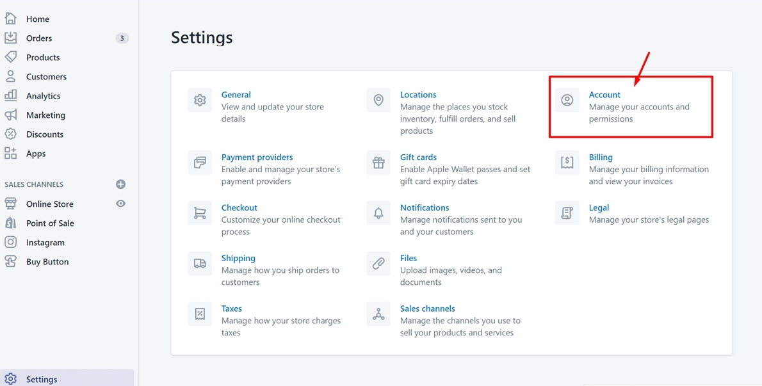Go to Products in the sidebar

pyautogui.click(x=43, y=58)
